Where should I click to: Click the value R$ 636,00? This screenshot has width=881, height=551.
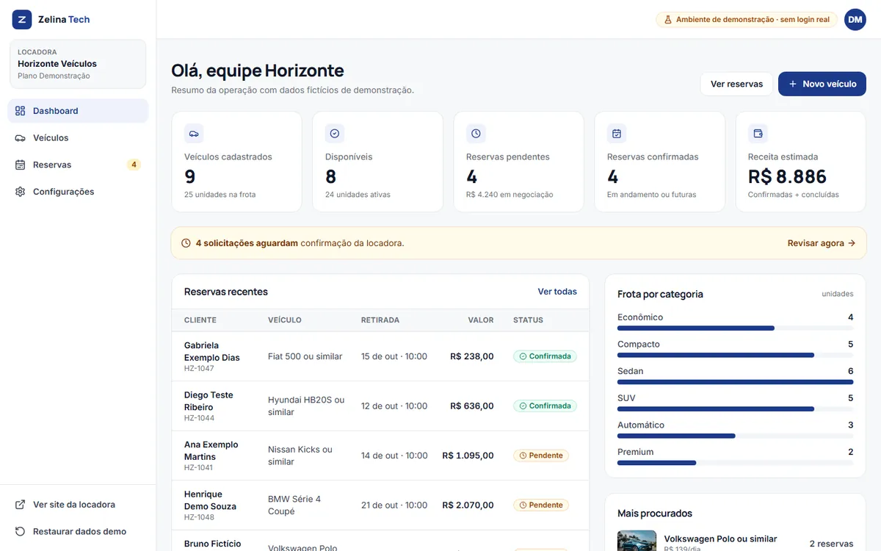tap(472, 406)
